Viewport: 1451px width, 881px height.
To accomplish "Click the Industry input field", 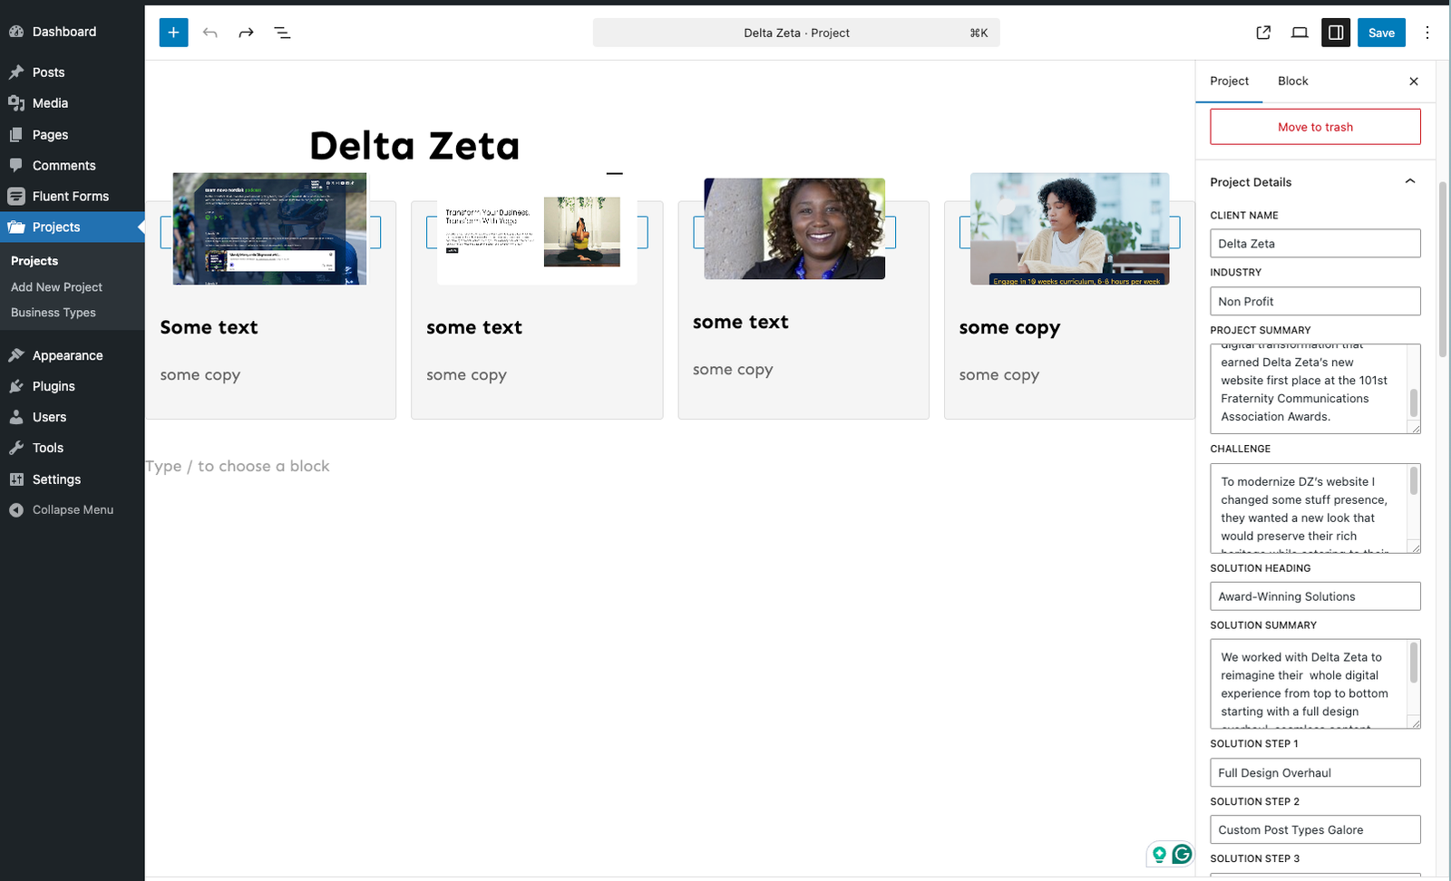I will [x=1315, y=301].
